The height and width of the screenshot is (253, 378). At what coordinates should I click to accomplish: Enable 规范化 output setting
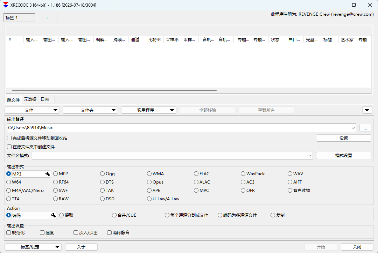[x=8, y=232]
